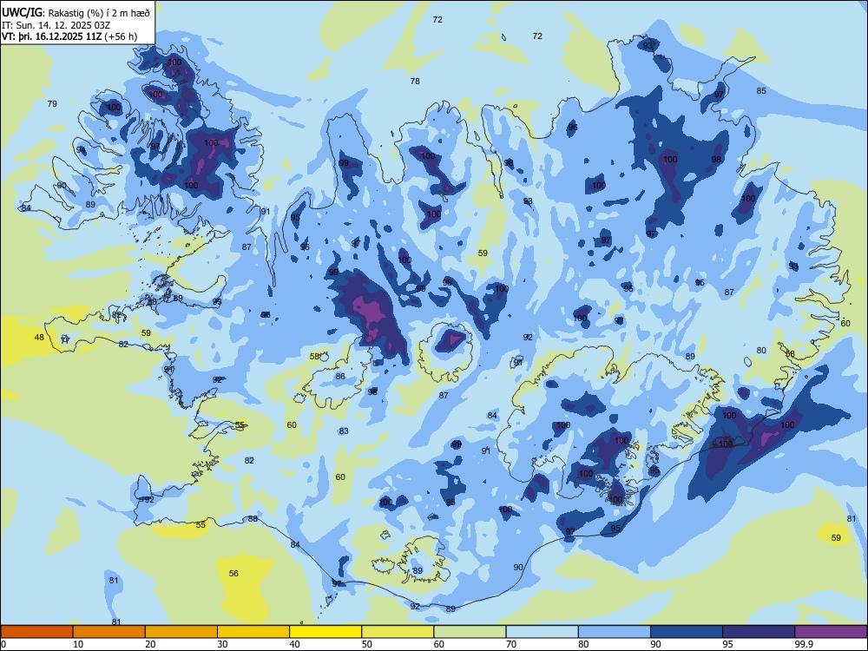This screenshot has width=868, height=651.
Task: Select the 70–80 pale blue legend swatch
Action: click(x=542, y=632)
